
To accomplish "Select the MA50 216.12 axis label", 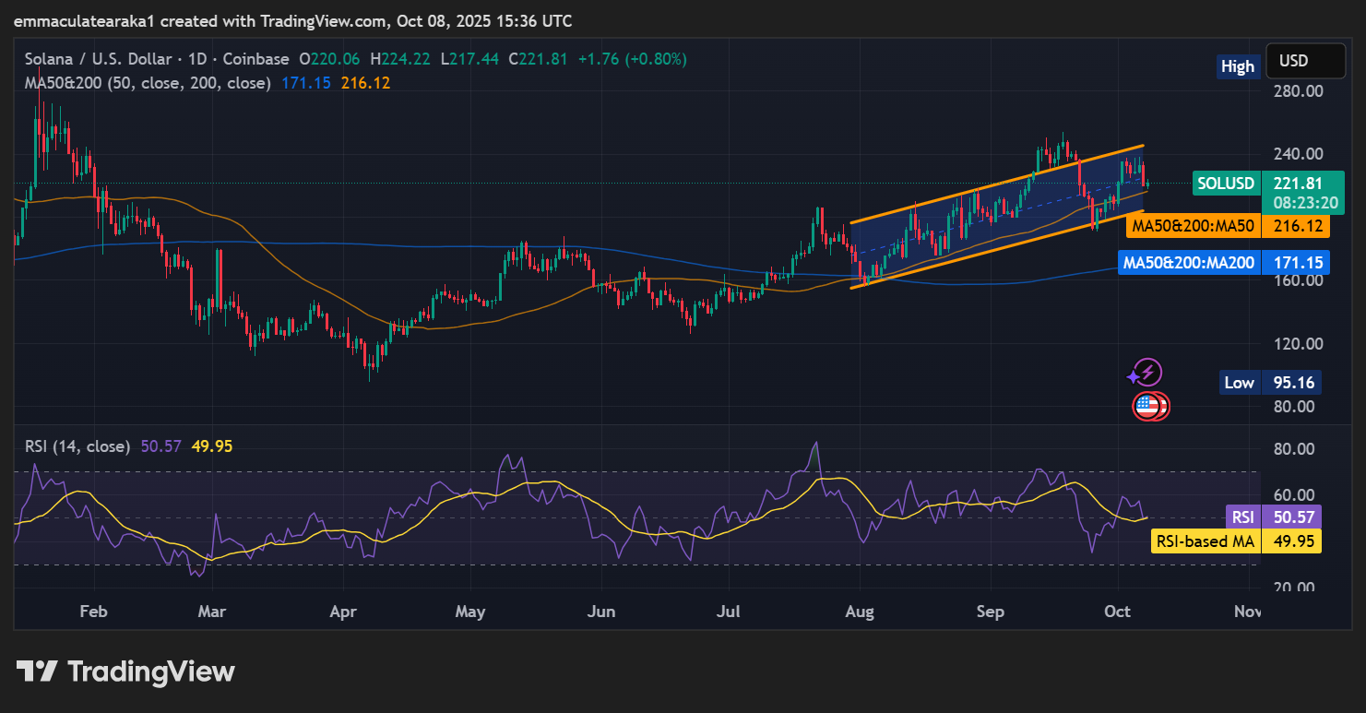I will (1228, 226).
